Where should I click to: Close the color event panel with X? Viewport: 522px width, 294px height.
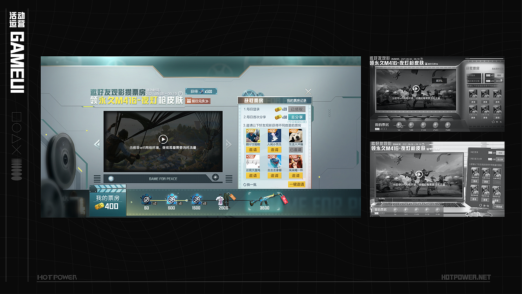[x=308, y=91]
